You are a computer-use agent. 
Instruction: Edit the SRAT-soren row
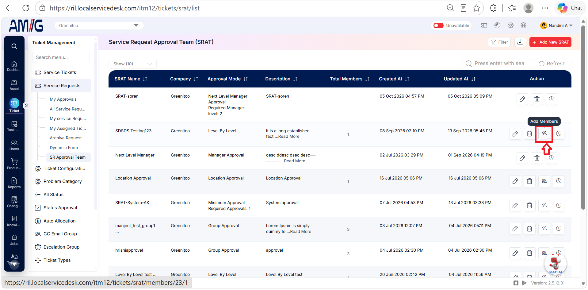click(x=522, y=99)
